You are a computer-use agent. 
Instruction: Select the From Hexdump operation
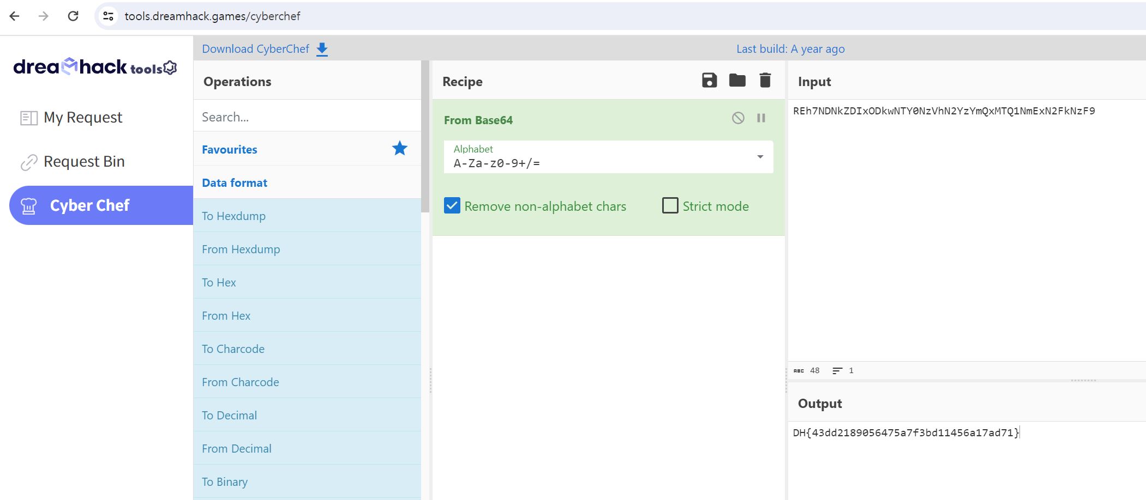[307, 249]
